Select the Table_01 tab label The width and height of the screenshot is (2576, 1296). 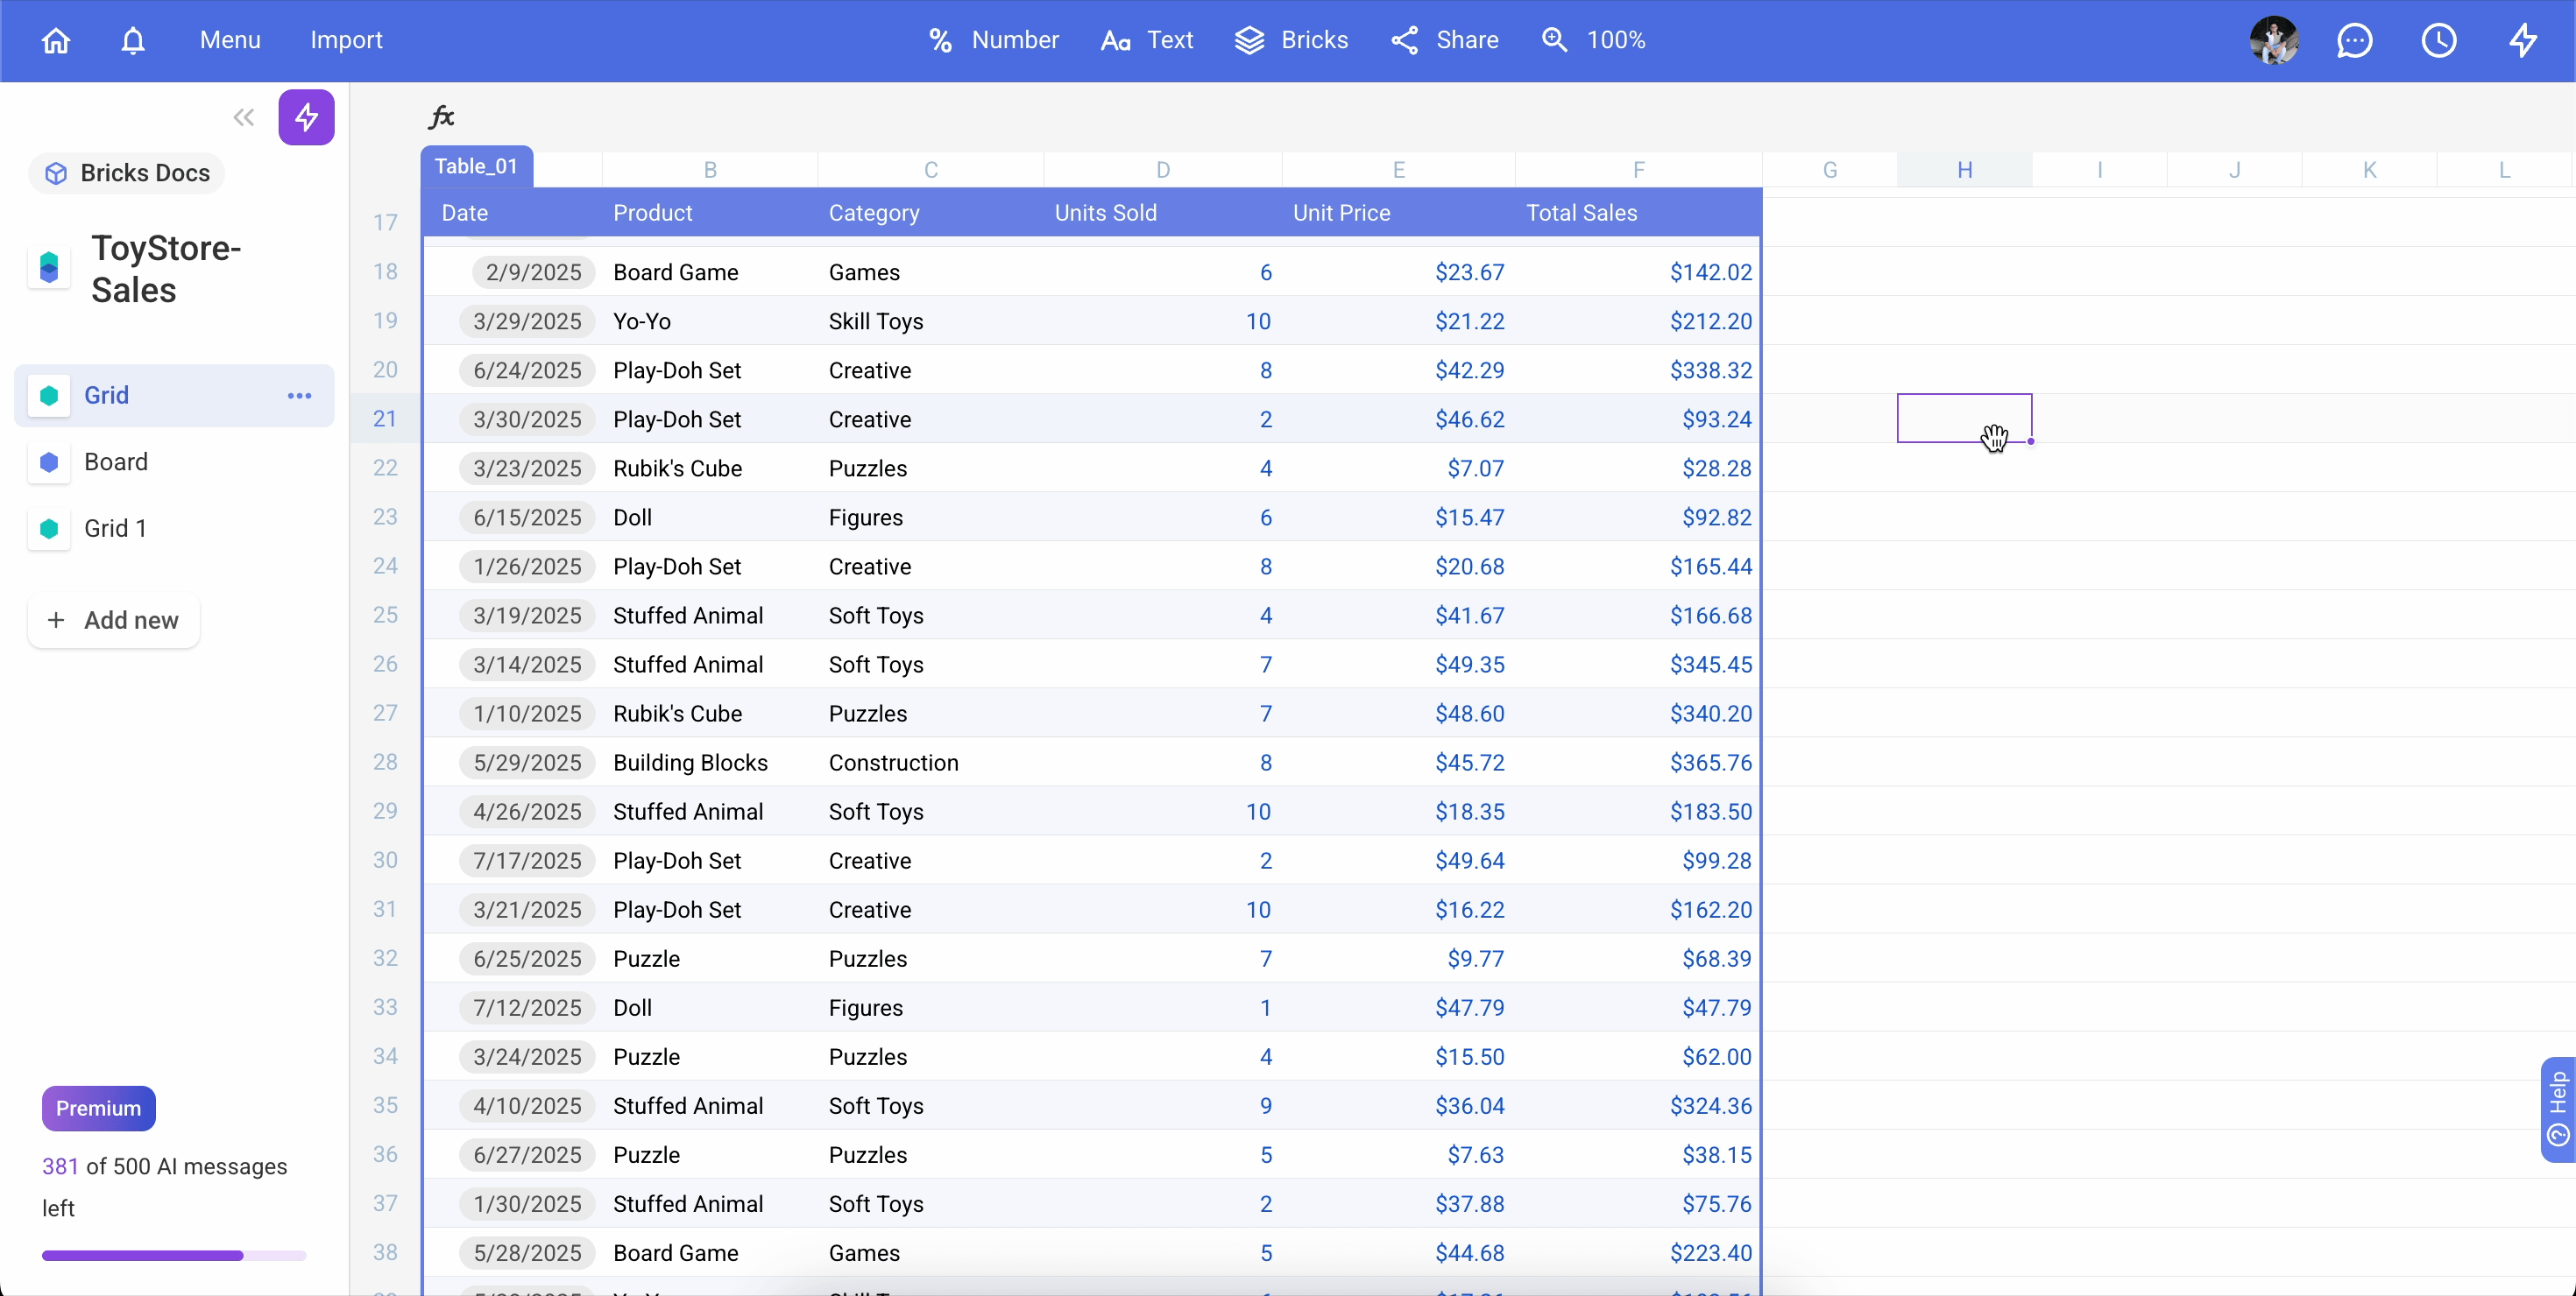point(476,167)
